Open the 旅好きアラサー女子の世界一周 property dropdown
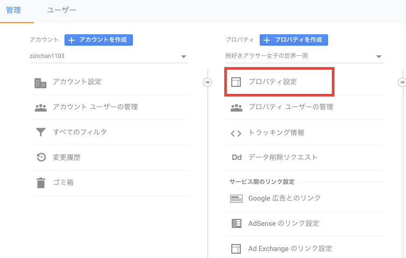The height and width of the screenshot is (258, 406). click(x=304, y=56)
